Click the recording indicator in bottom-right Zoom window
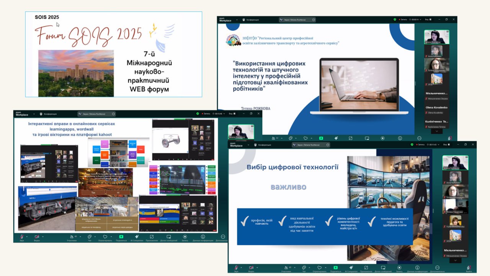490x276 pixels. point(420,145)
